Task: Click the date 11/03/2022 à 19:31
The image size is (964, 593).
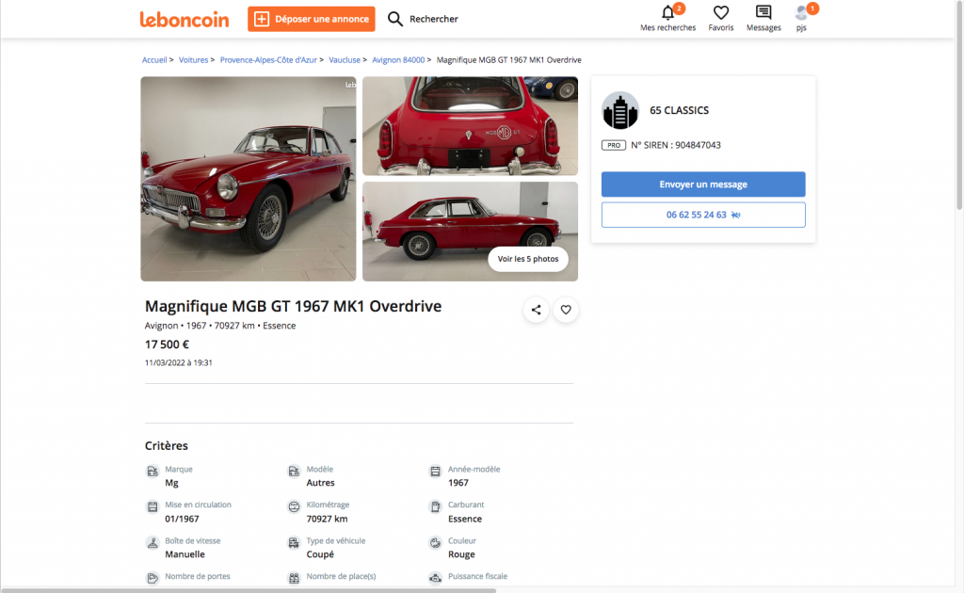Action: 178,362
